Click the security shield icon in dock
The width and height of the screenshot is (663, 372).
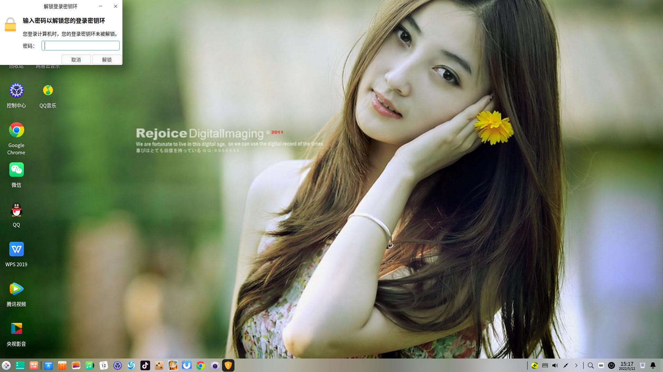click(228, 365)
